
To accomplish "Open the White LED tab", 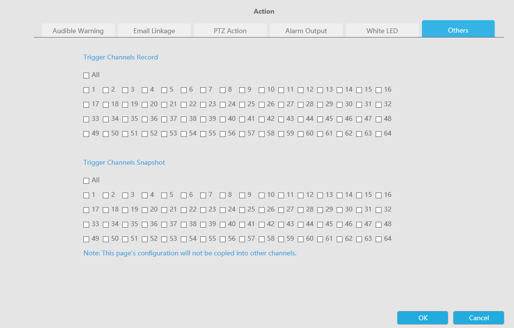I will click(x=382, y=31).
